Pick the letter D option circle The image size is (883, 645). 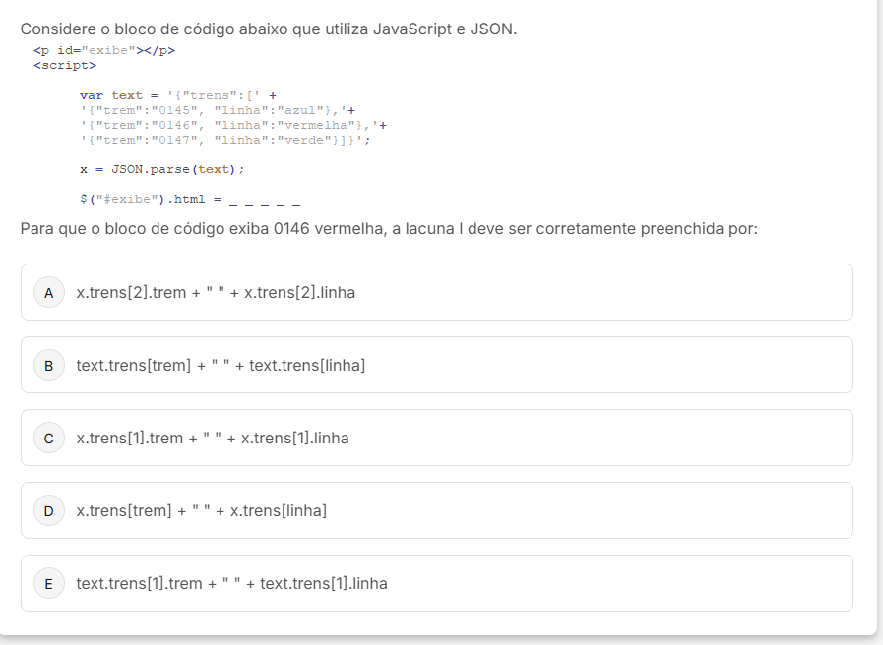pyautogui.click(x=48, y=510)
